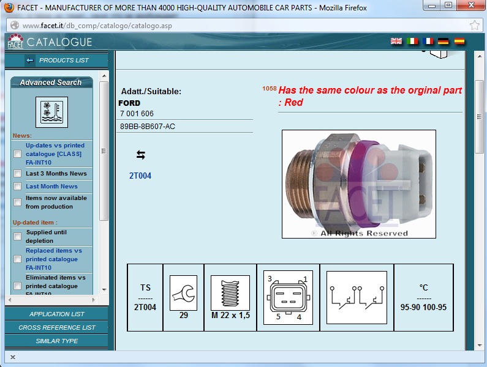This screenshot has width=487, height=367.
Task: Minimize the Firefox window
Action: pos(432,5)
